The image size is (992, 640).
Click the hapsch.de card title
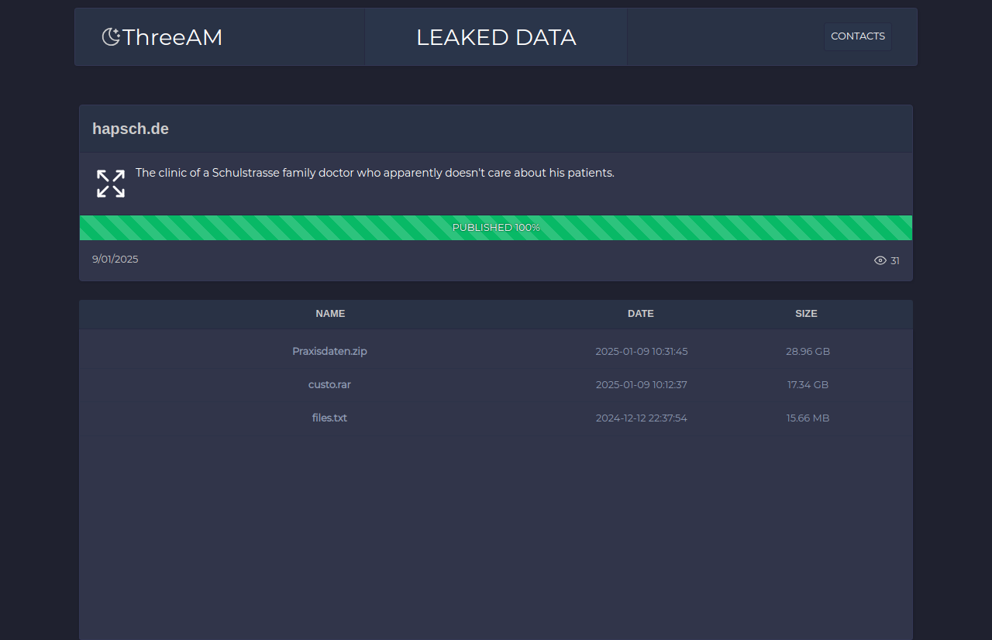click(x=130, y=129)
